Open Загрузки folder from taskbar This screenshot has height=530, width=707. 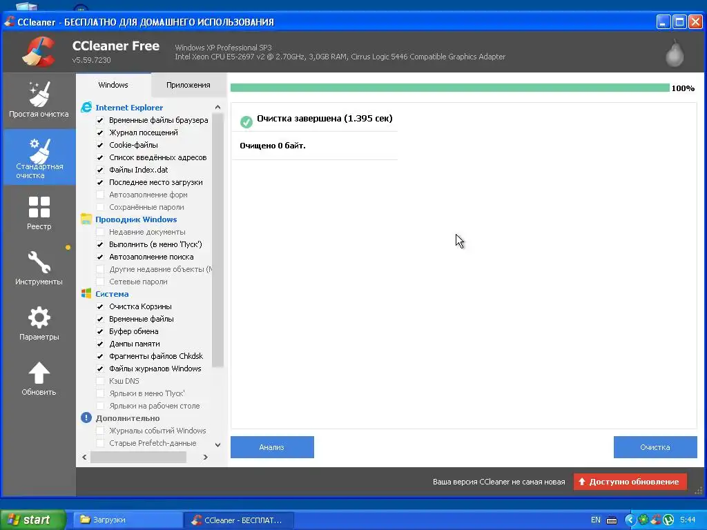127,520
